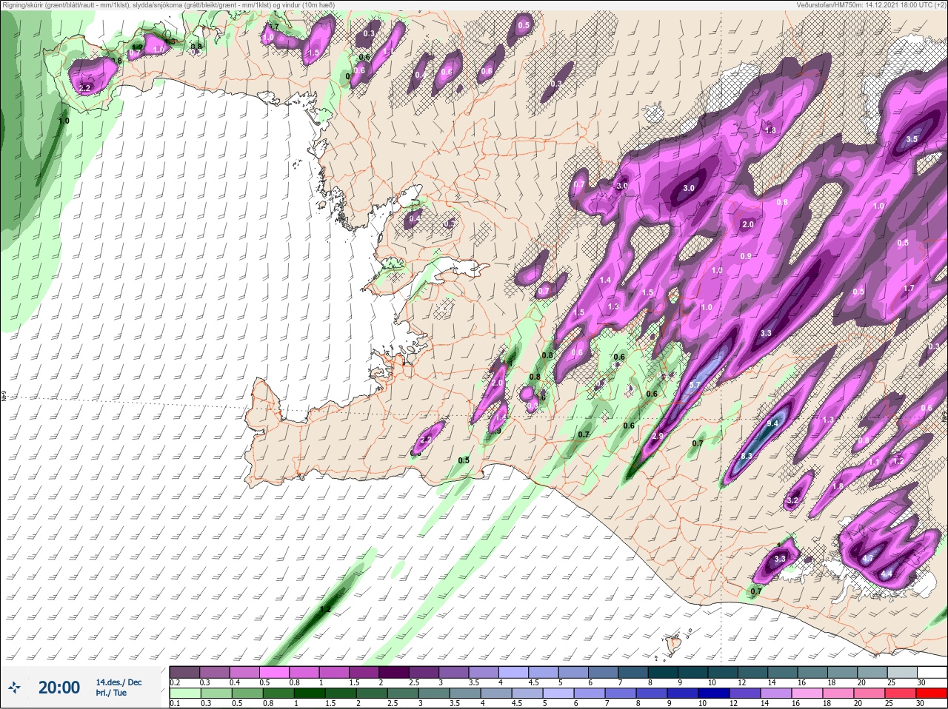948x709 pixels.
Task: Click the dark teal swatch between 9 and 10 in the upper legend row
Action: pyautogui.click(x=693, y=672)
